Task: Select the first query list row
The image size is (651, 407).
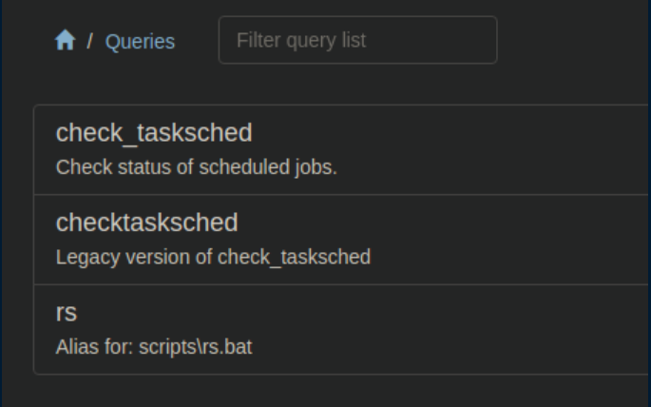Action: [342, 149]
